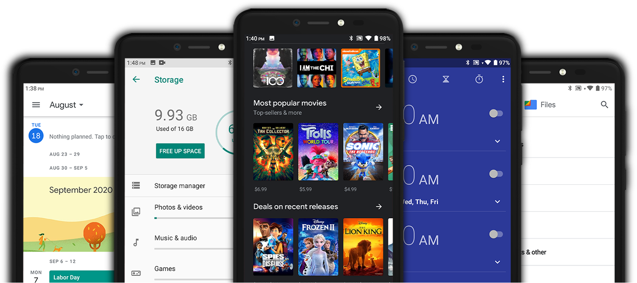The image size is (637, 283).
Task: Open the hamburger menu in Calendar
Action: 36,105
